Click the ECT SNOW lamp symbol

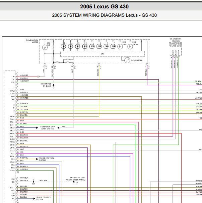(x=130, y=46)
